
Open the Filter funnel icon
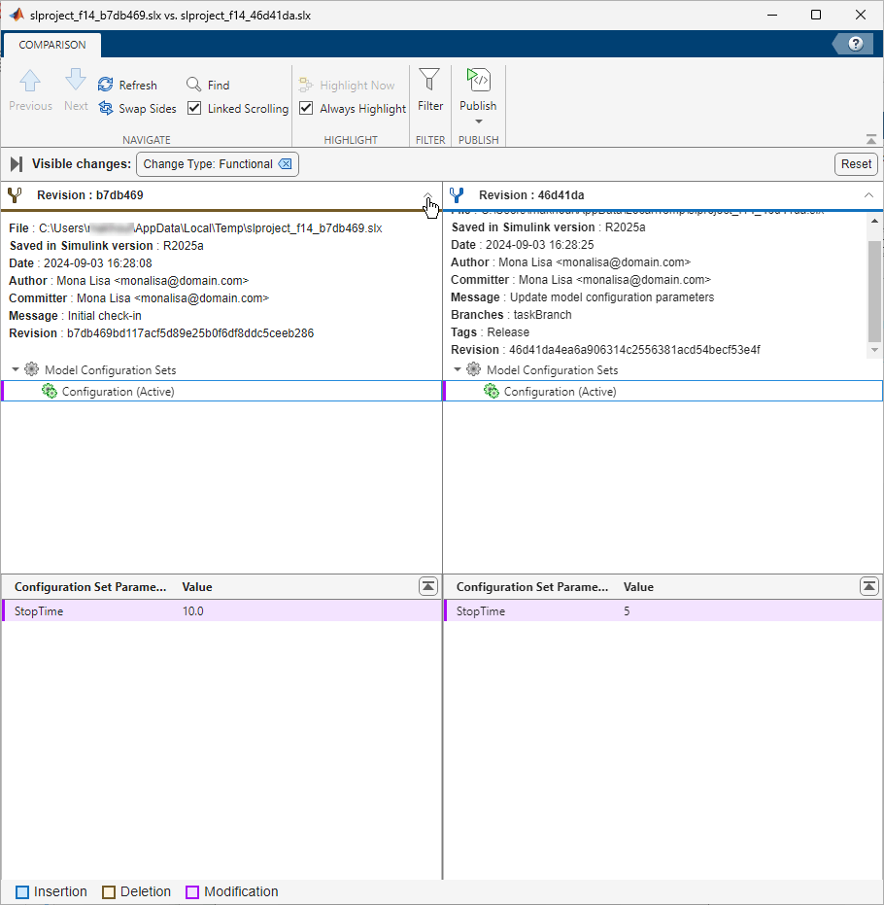pos(429,80)
